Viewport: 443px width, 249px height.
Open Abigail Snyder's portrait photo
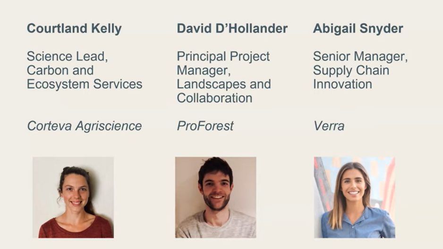pos(354,197)
